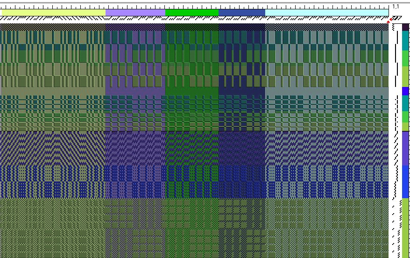Click the treadling column beside the weft colors
Viewport: 410px width, 258px height.
point(395,140)
